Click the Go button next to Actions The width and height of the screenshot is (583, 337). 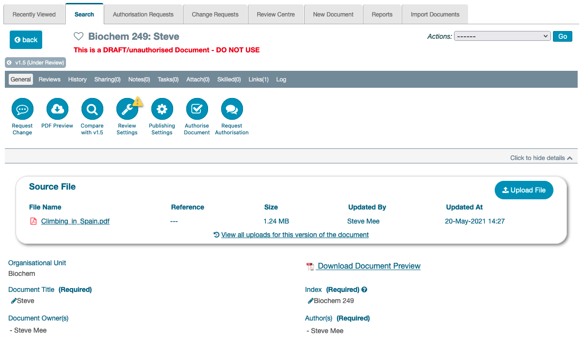563,36
